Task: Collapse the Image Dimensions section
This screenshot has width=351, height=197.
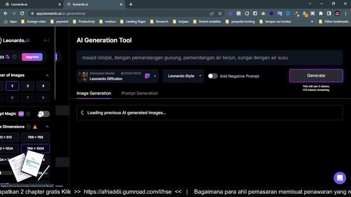Action: [x=47, y=126]
